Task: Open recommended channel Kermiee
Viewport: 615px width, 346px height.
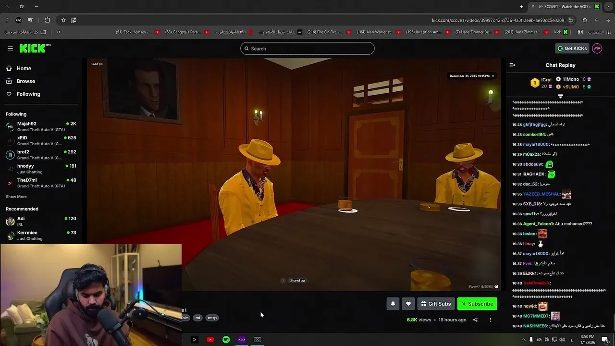Action: point(41,235)
